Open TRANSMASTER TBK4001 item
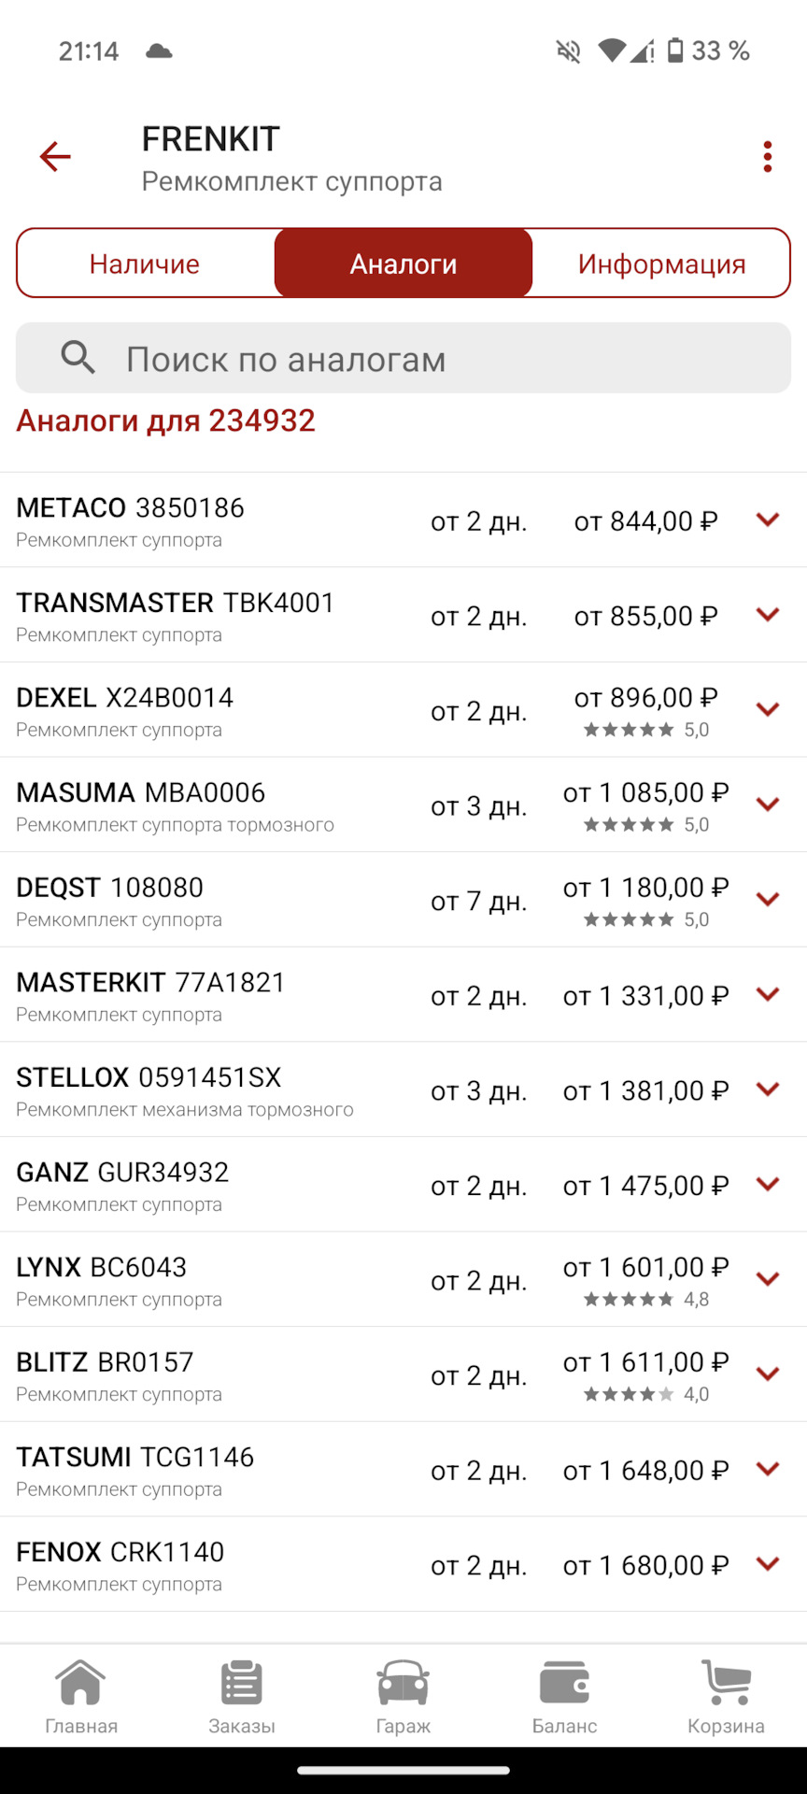 (x=403, y=615)
